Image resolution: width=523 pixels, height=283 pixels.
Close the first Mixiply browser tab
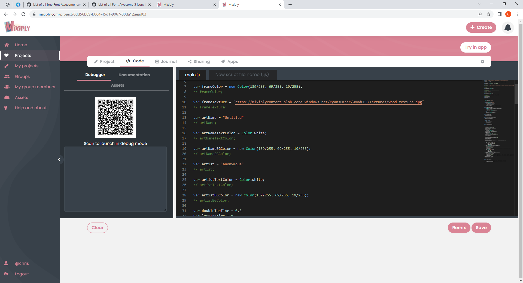(215, 5)
